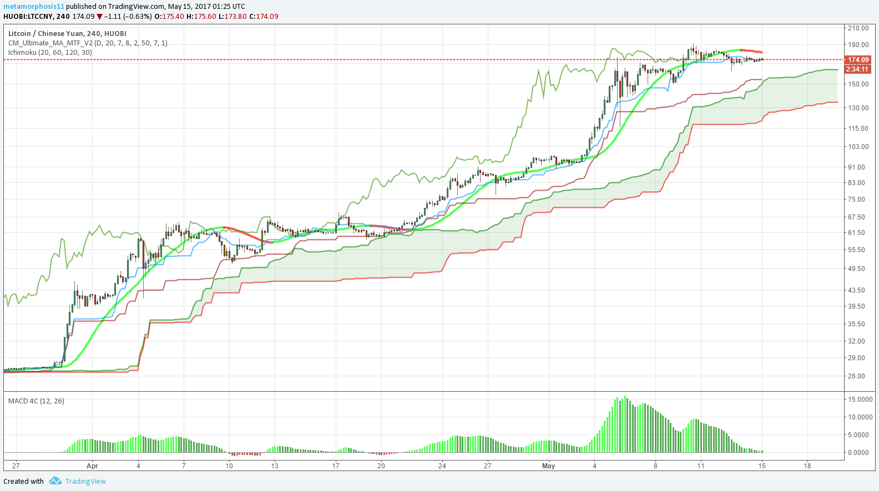Click the red 174.09 current price tag

(858, 59)
